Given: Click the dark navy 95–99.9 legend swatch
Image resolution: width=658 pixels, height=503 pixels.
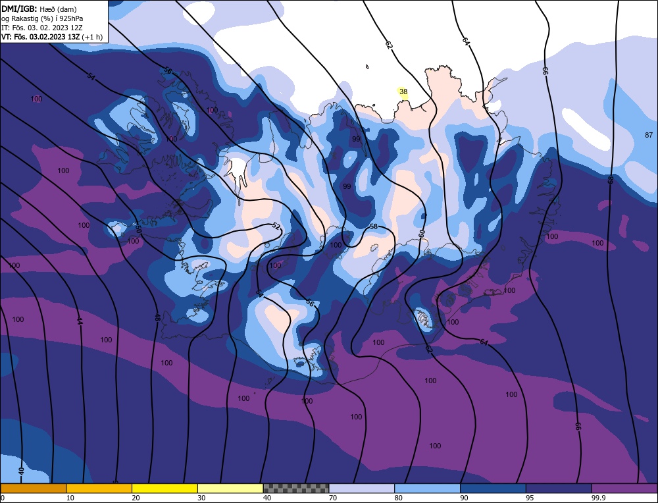Looking at the screenshot, I should (559, 489).
